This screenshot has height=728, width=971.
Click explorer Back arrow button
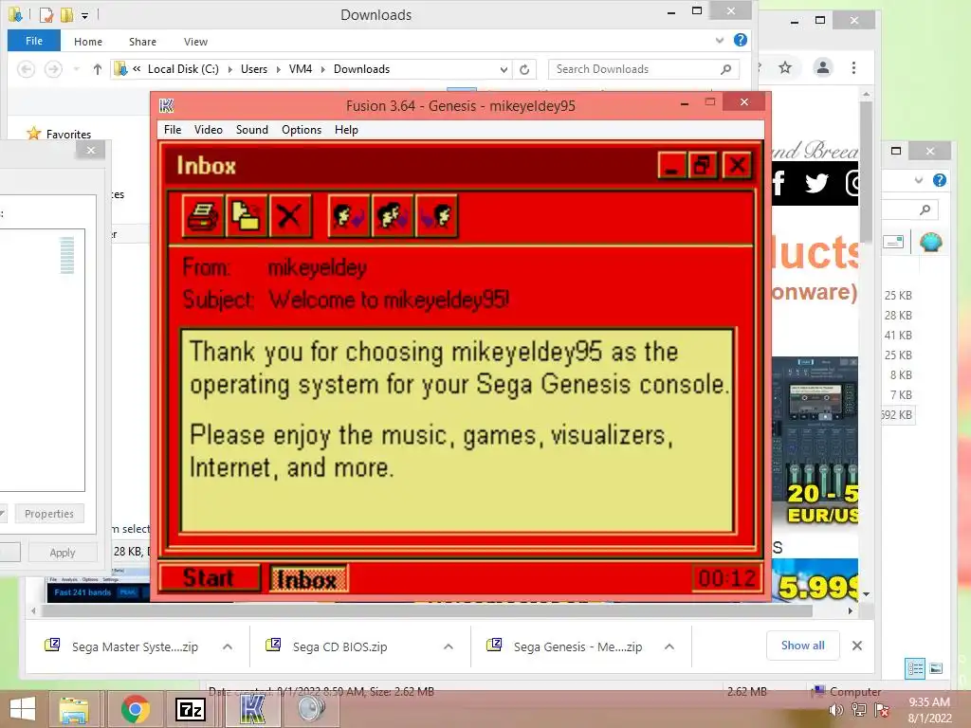click(26, 69)
